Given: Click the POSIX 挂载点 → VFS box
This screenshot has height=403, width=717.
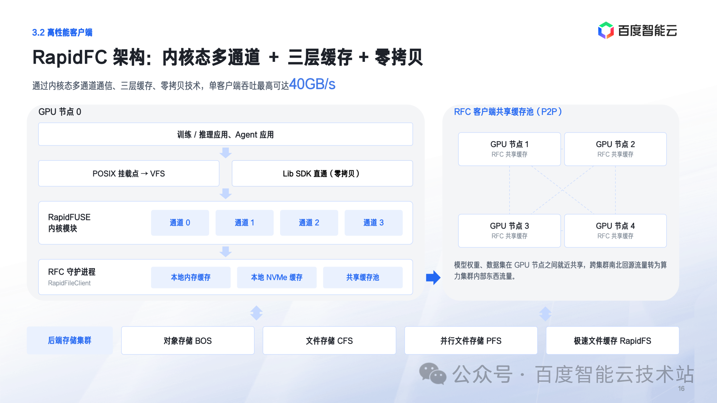Looking at the screenshot, I should 129,174.
